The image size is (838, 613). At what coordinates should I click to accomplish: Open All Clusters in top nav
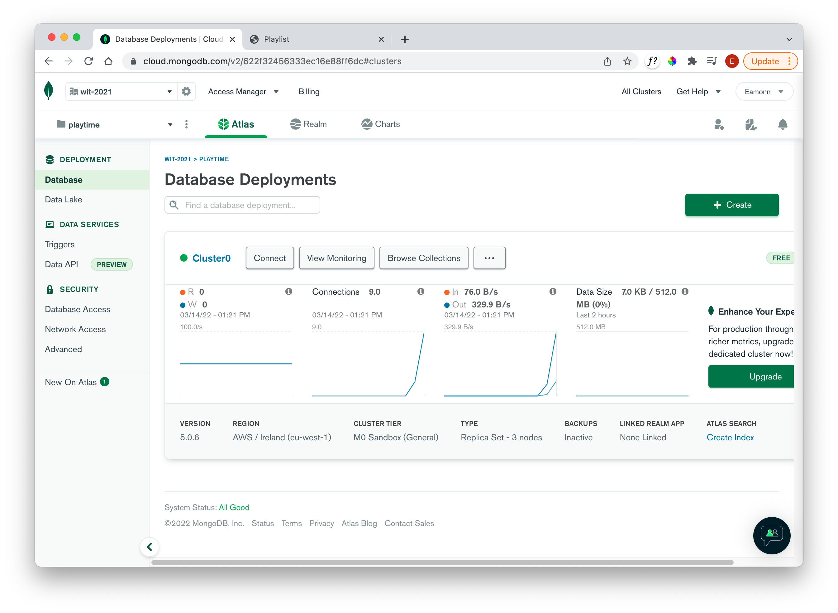pyautogui.click(x=641, y=91)
